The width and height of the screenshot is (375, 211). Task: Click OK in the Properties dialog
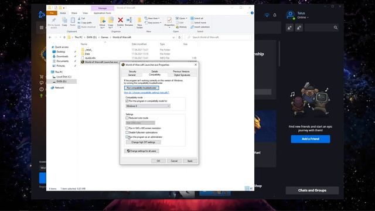point(158,161)
